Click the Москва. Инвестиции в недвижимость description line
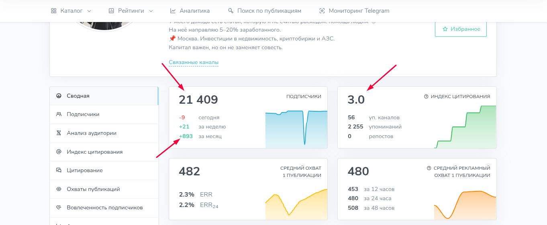Viewport: 547px width, 225px height. (252, 38)
